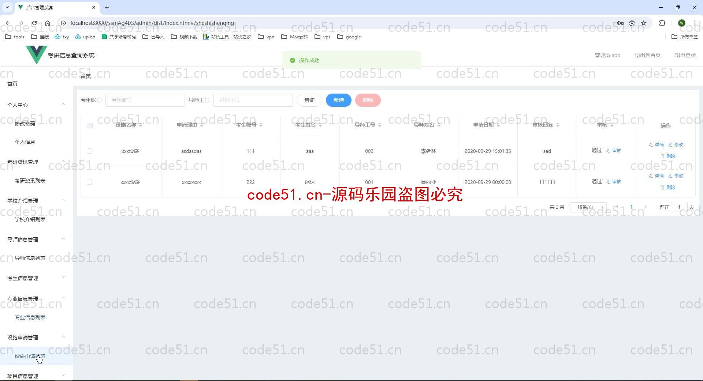This screenshot has width=703, height=381.
Task: Open the browser extensions puzzle icon
Action: (662, 23)
